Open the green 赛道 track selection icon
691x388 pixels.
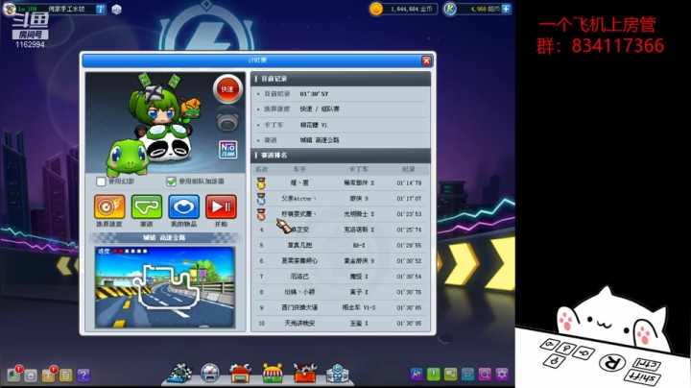tap(146, 206)
